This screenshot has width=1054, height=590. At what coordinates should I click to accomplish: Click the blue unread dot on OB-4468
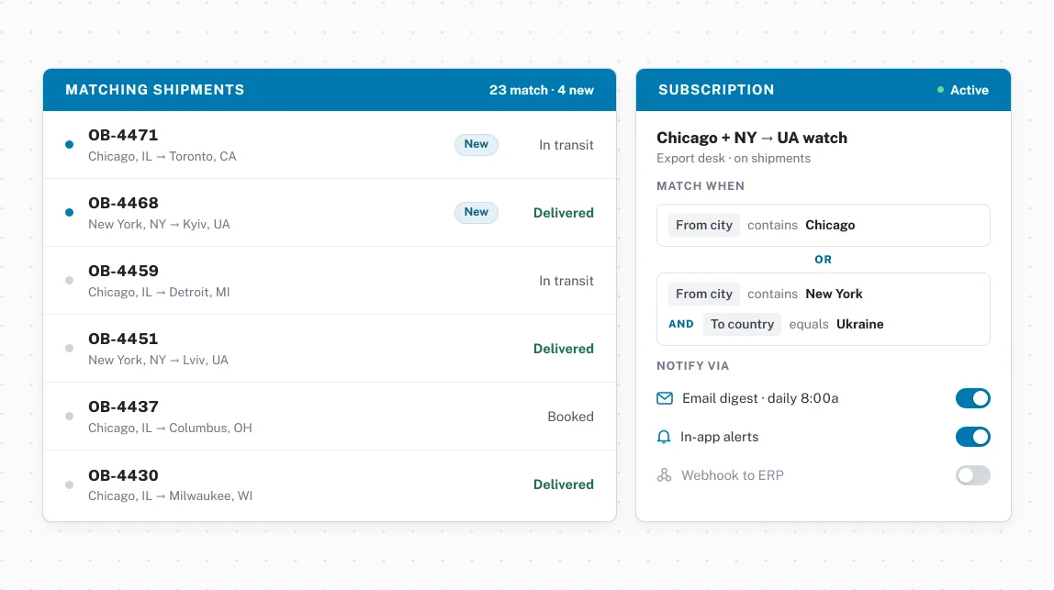point(69,212)
